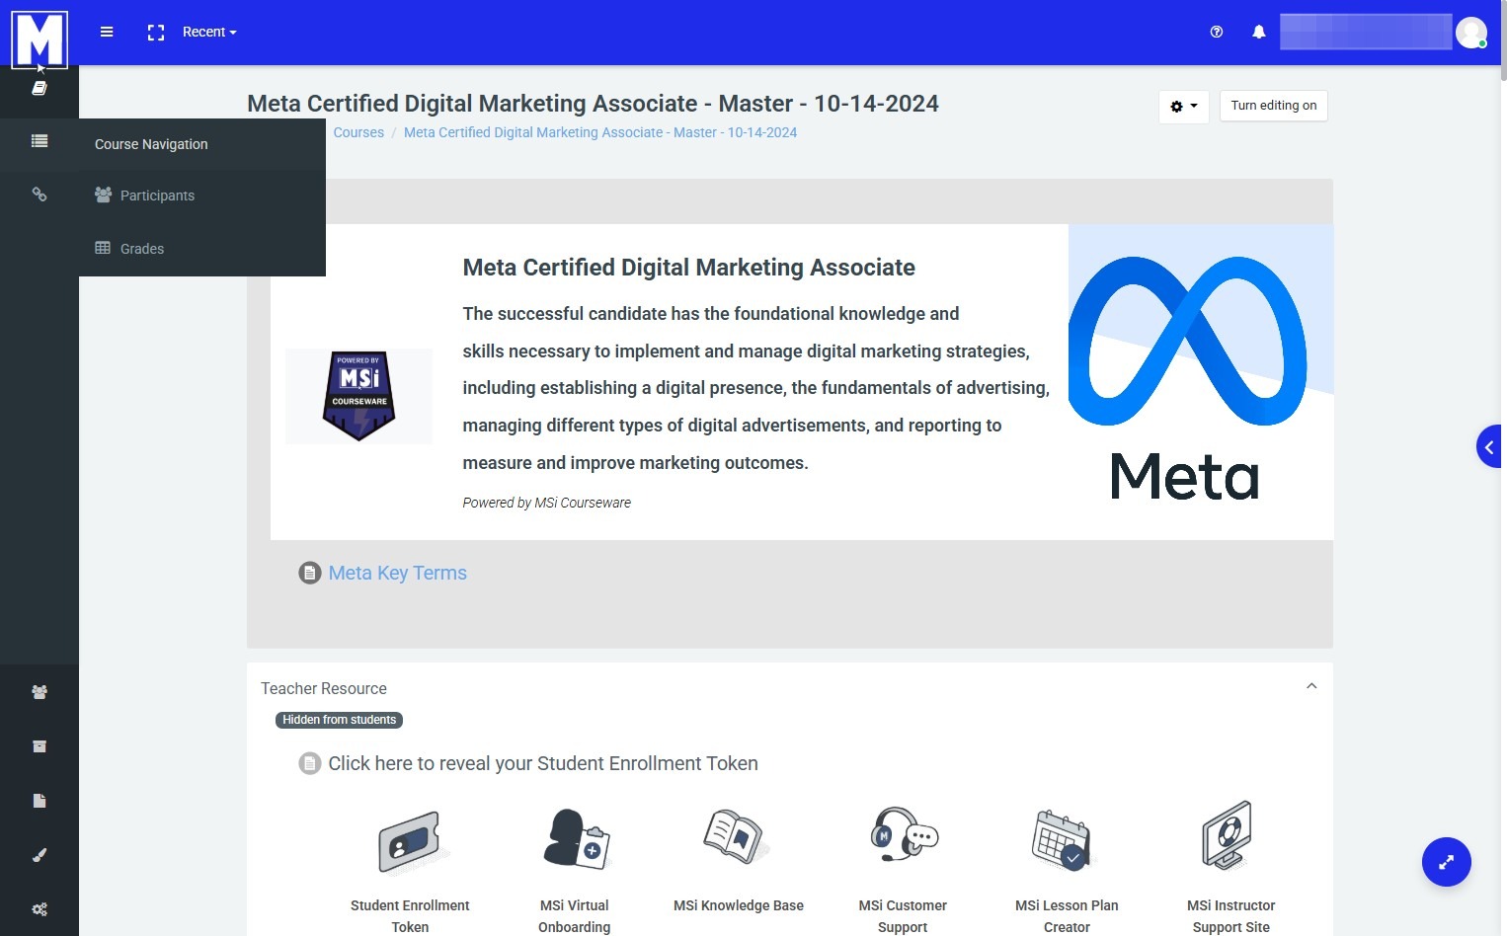Open sidebar settings gears icon
This screenshot has height=936, width=1507.
40,909
